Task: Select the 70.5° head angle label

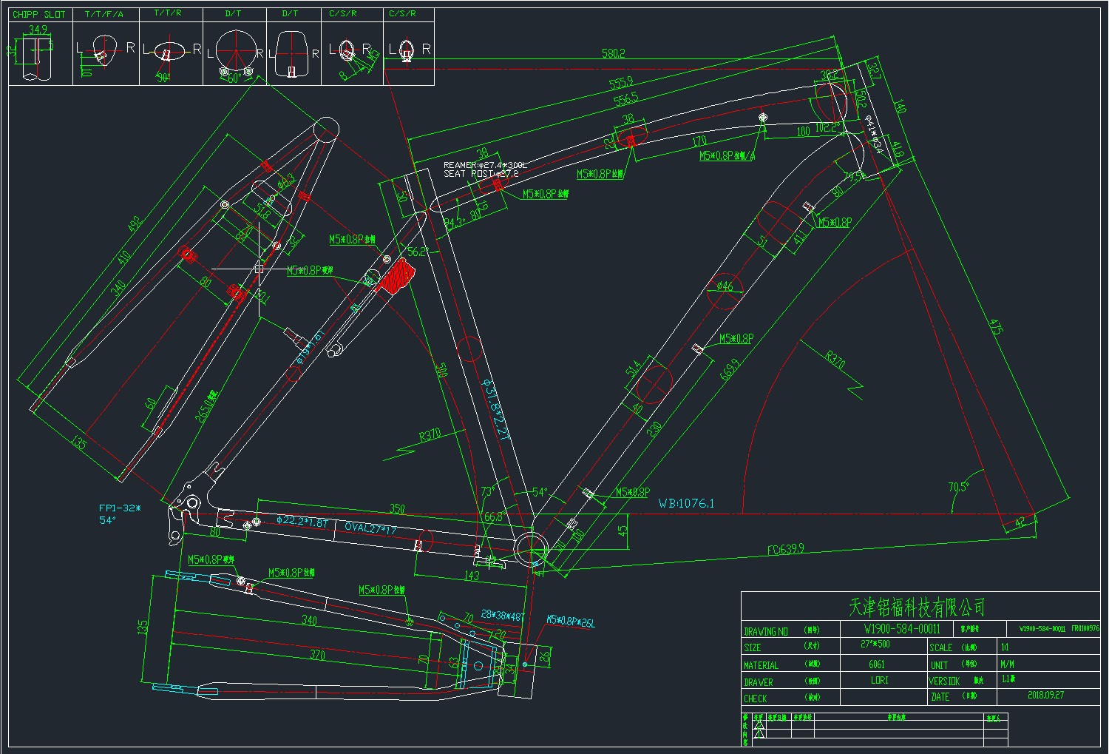Action: (x=959, y=487)
